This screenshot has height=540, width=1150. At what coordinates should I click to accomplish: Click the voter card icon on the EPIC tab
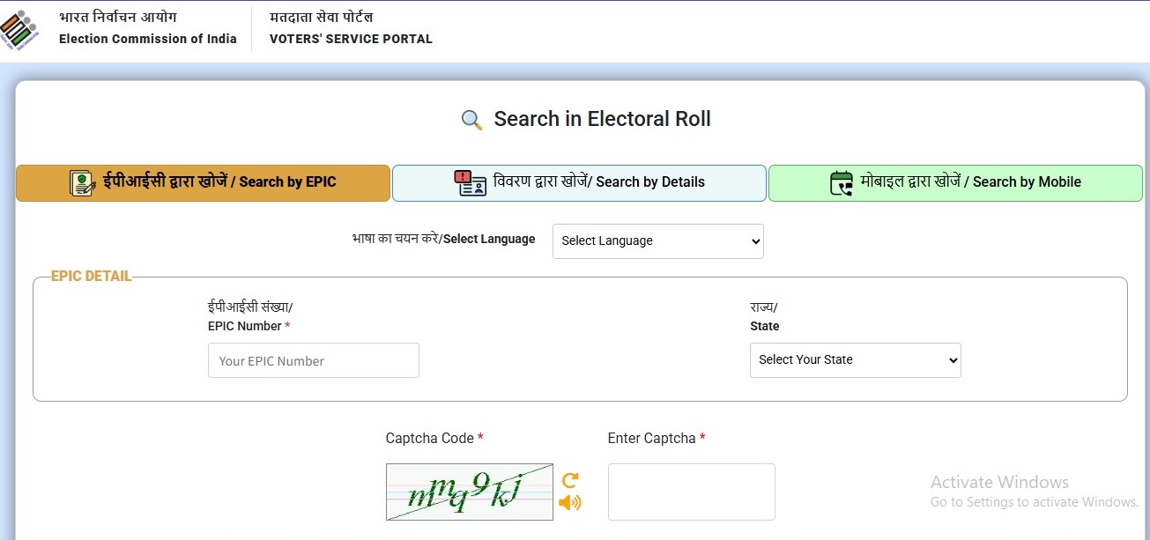pyautogui.click(x=83, y=183)
